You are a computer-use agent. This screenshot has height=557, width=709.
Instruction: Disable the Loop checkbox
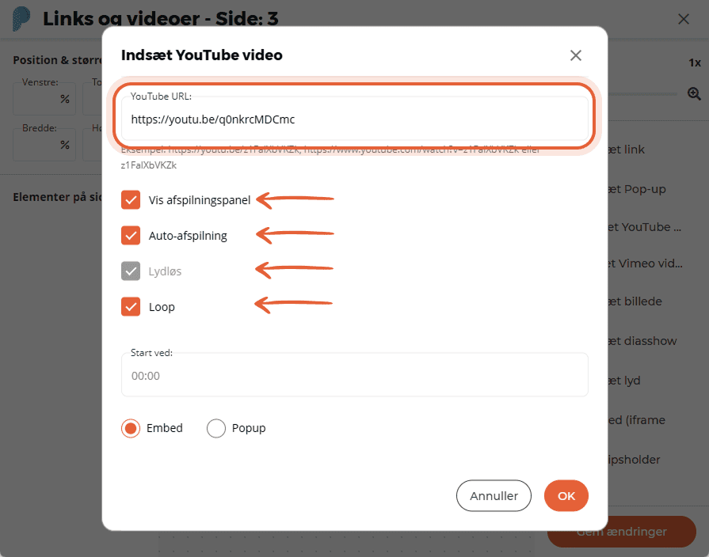click(131, 307)
